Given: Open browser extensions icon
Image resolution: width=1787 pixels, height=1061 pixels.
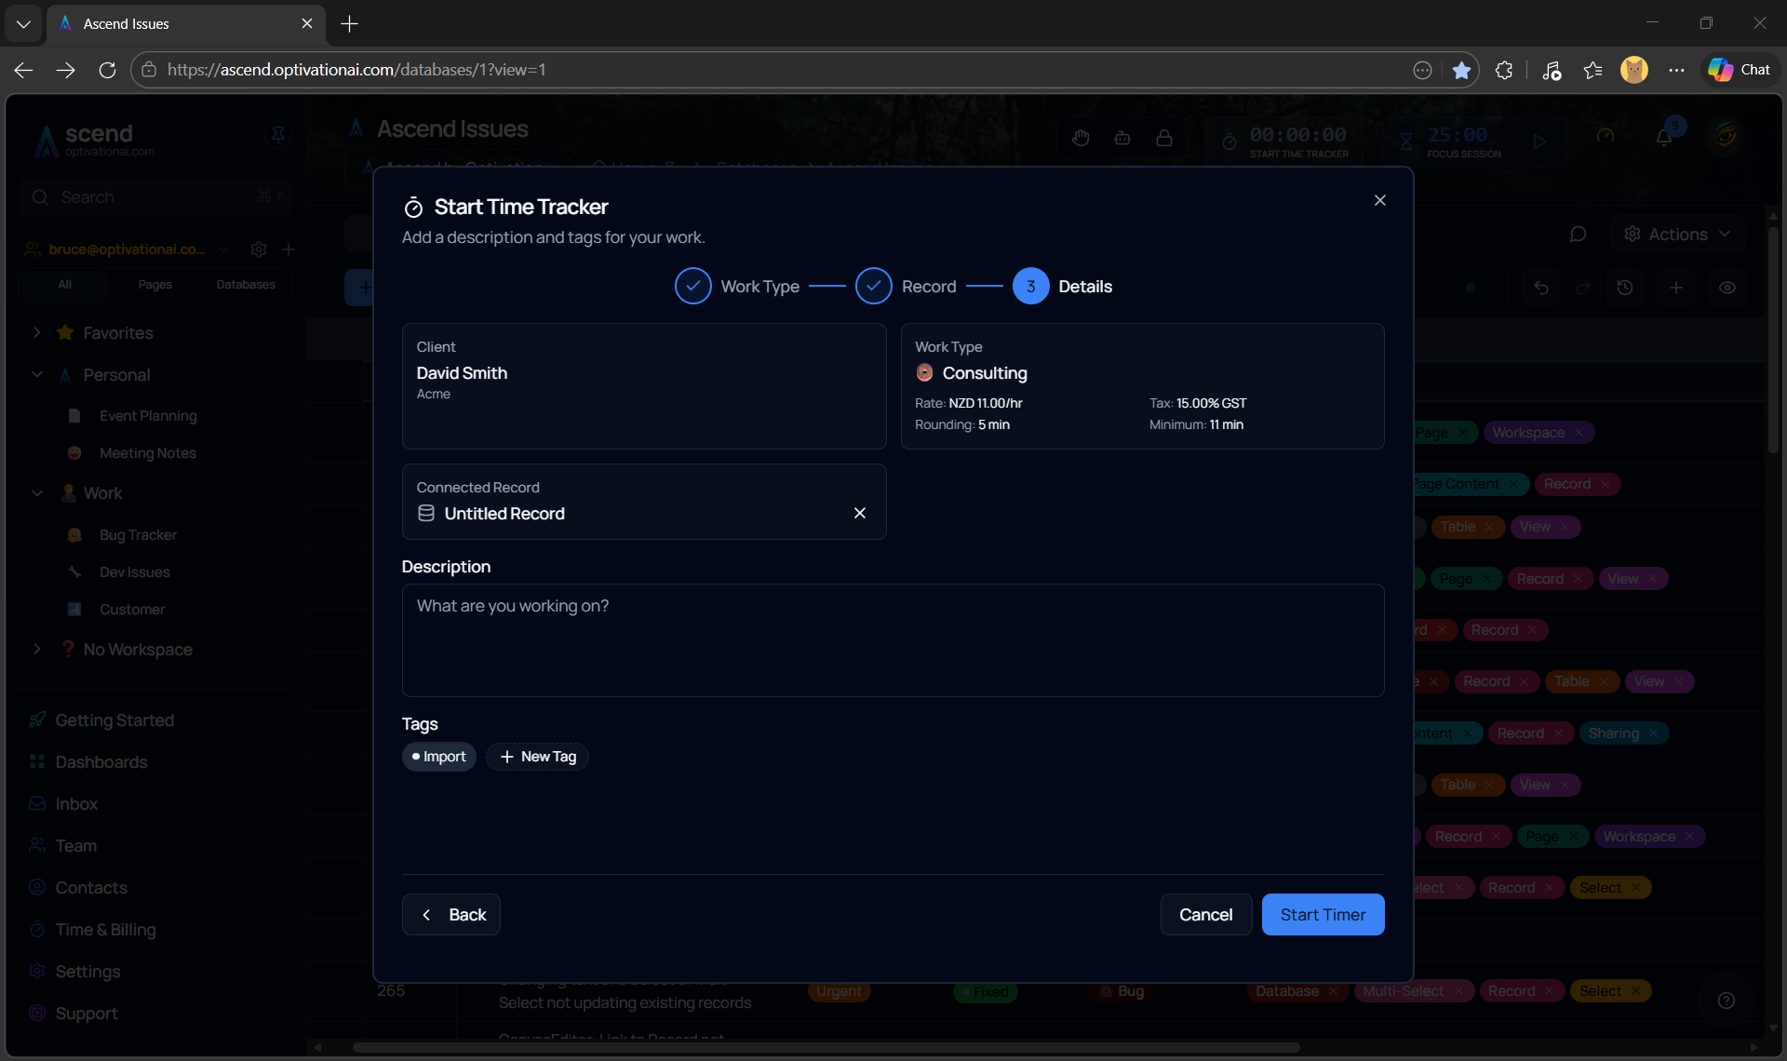Looking at the screenshot, I should point(1504,70).
